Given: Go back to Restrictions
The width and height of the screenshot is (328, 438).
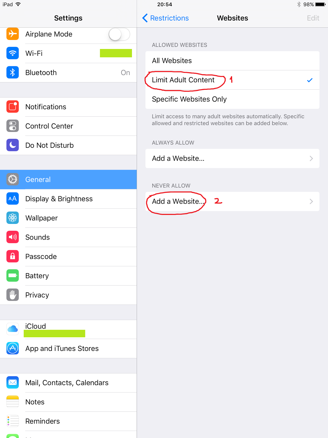Looking at the screenshot, I should [166, 18].
